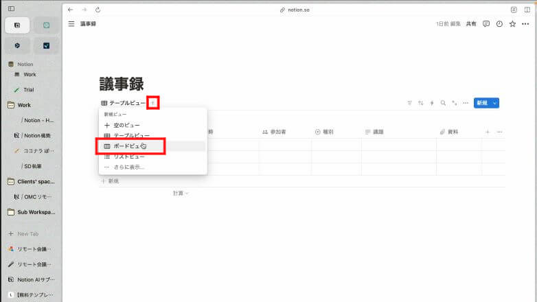The image size is (537, 302).
Task: Open the automation lightning bolt icon
Action: (x=432, y=103)
